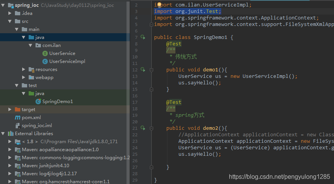Click the UserService interface icon
This screenshot has width=334, height=184.
pos(45,53)
